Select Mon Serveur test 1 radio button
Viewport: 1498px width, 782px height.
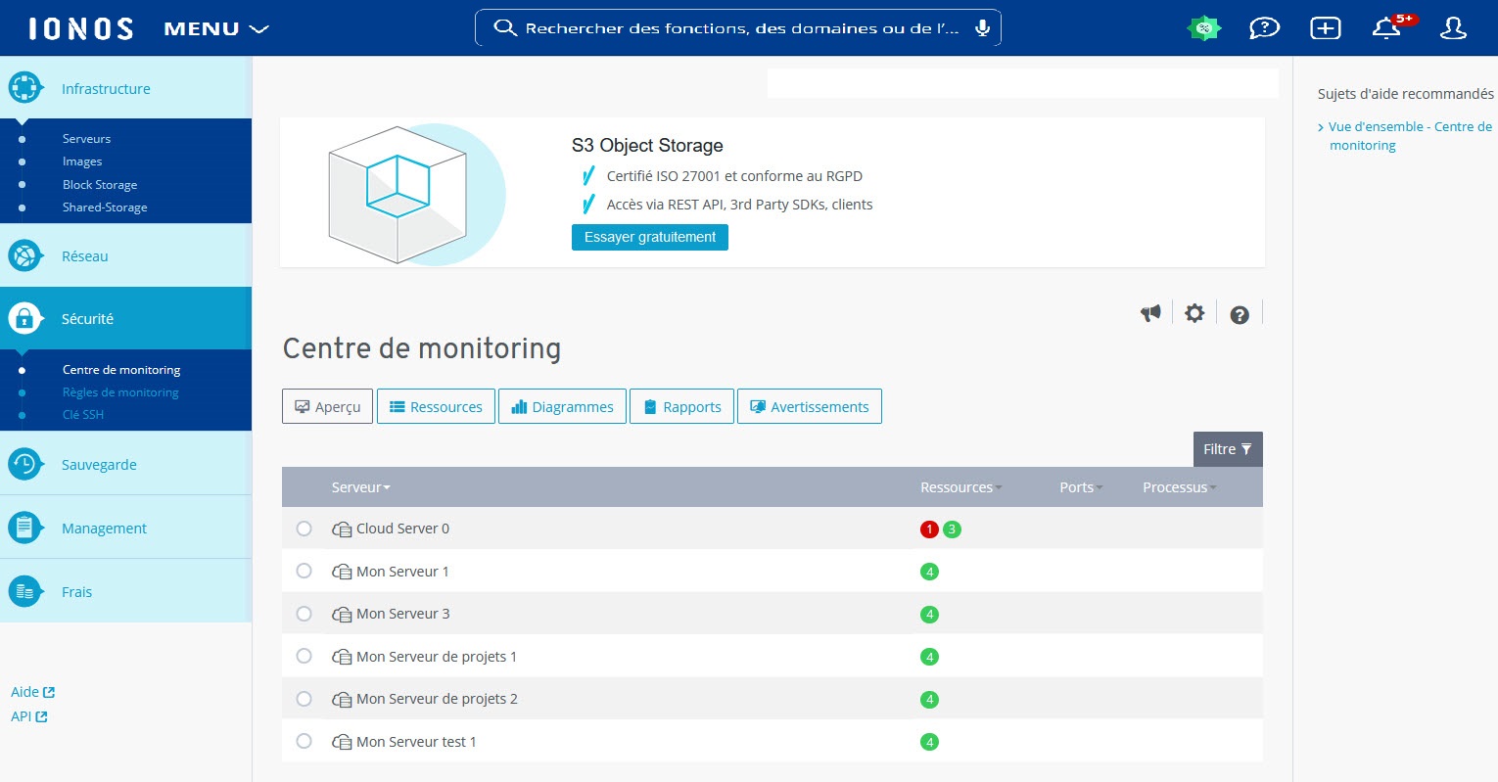pyautogui.click(x=304, y=741)
